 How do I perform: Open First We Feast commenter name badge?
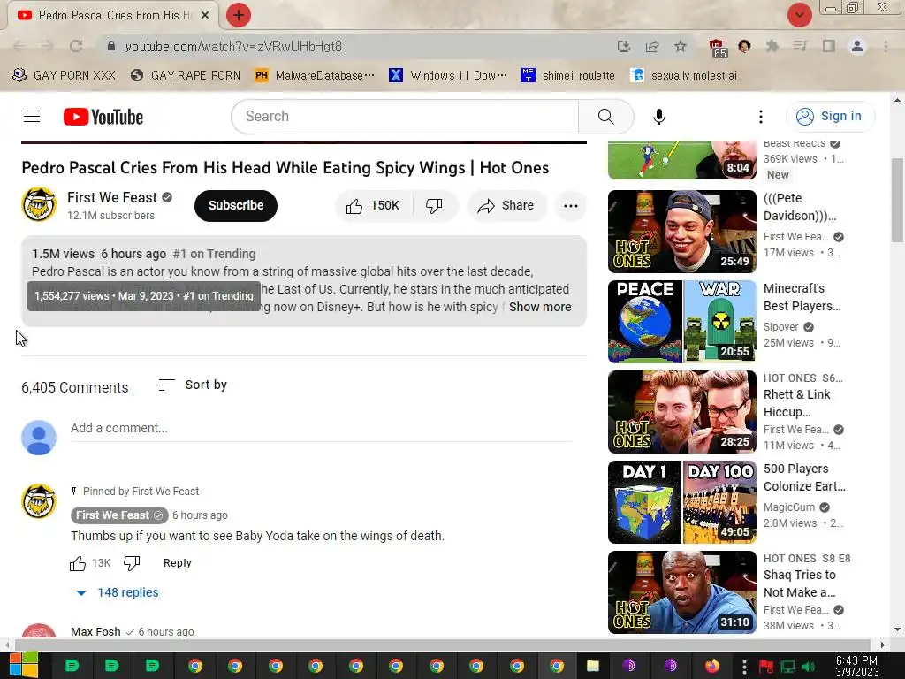(119, 515)
